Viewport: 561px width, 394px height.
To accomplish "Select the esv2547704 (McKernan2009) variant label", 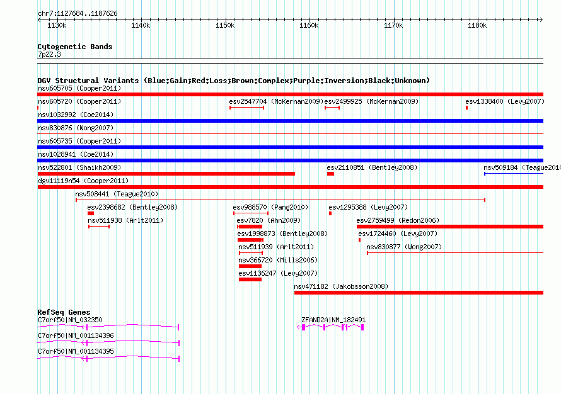I will 276,101.
